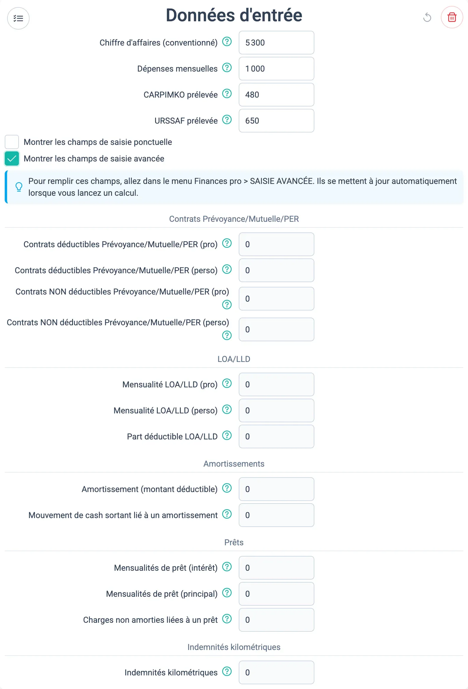Open help for Indemnités kilométriques field
This screenshot has height=689, width=468.
(x=227, y=672)
